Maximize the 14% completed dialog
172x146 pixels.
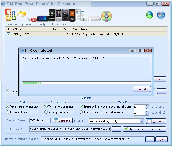[x=140, y=51]
